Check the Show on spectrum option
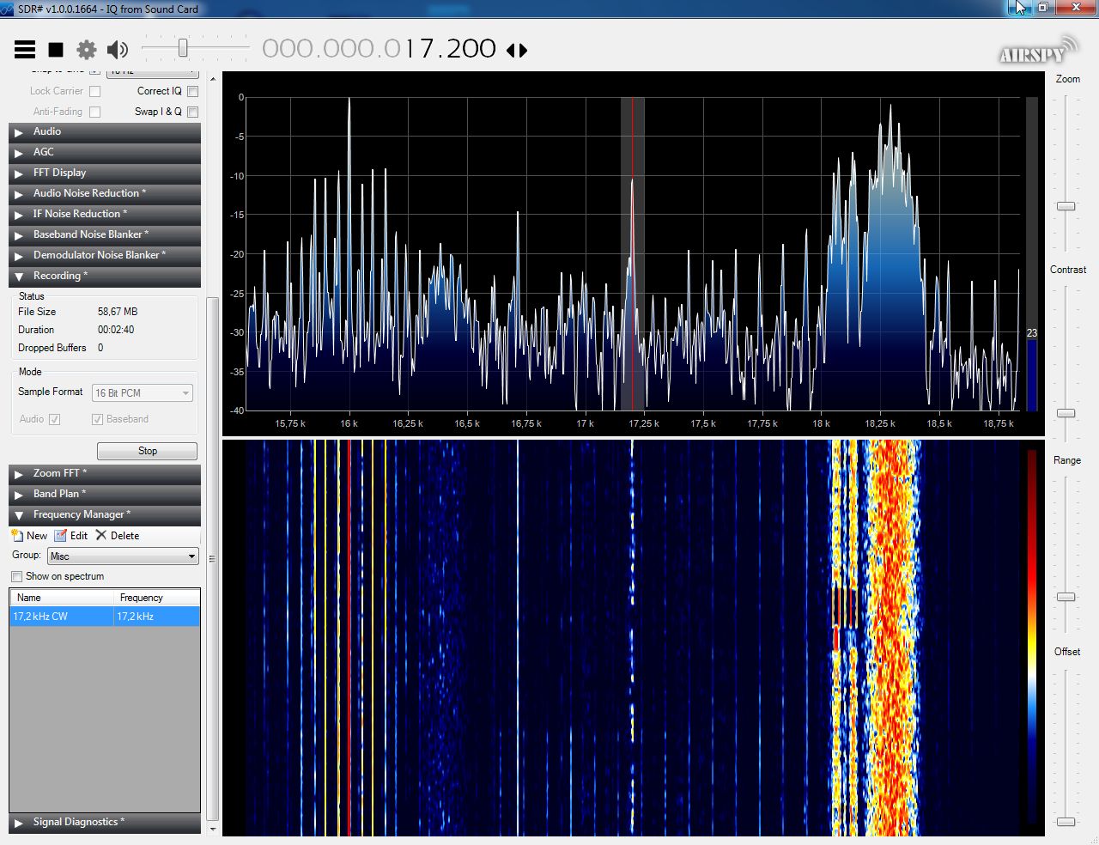 pyautogui.click(x=17, y=576)
